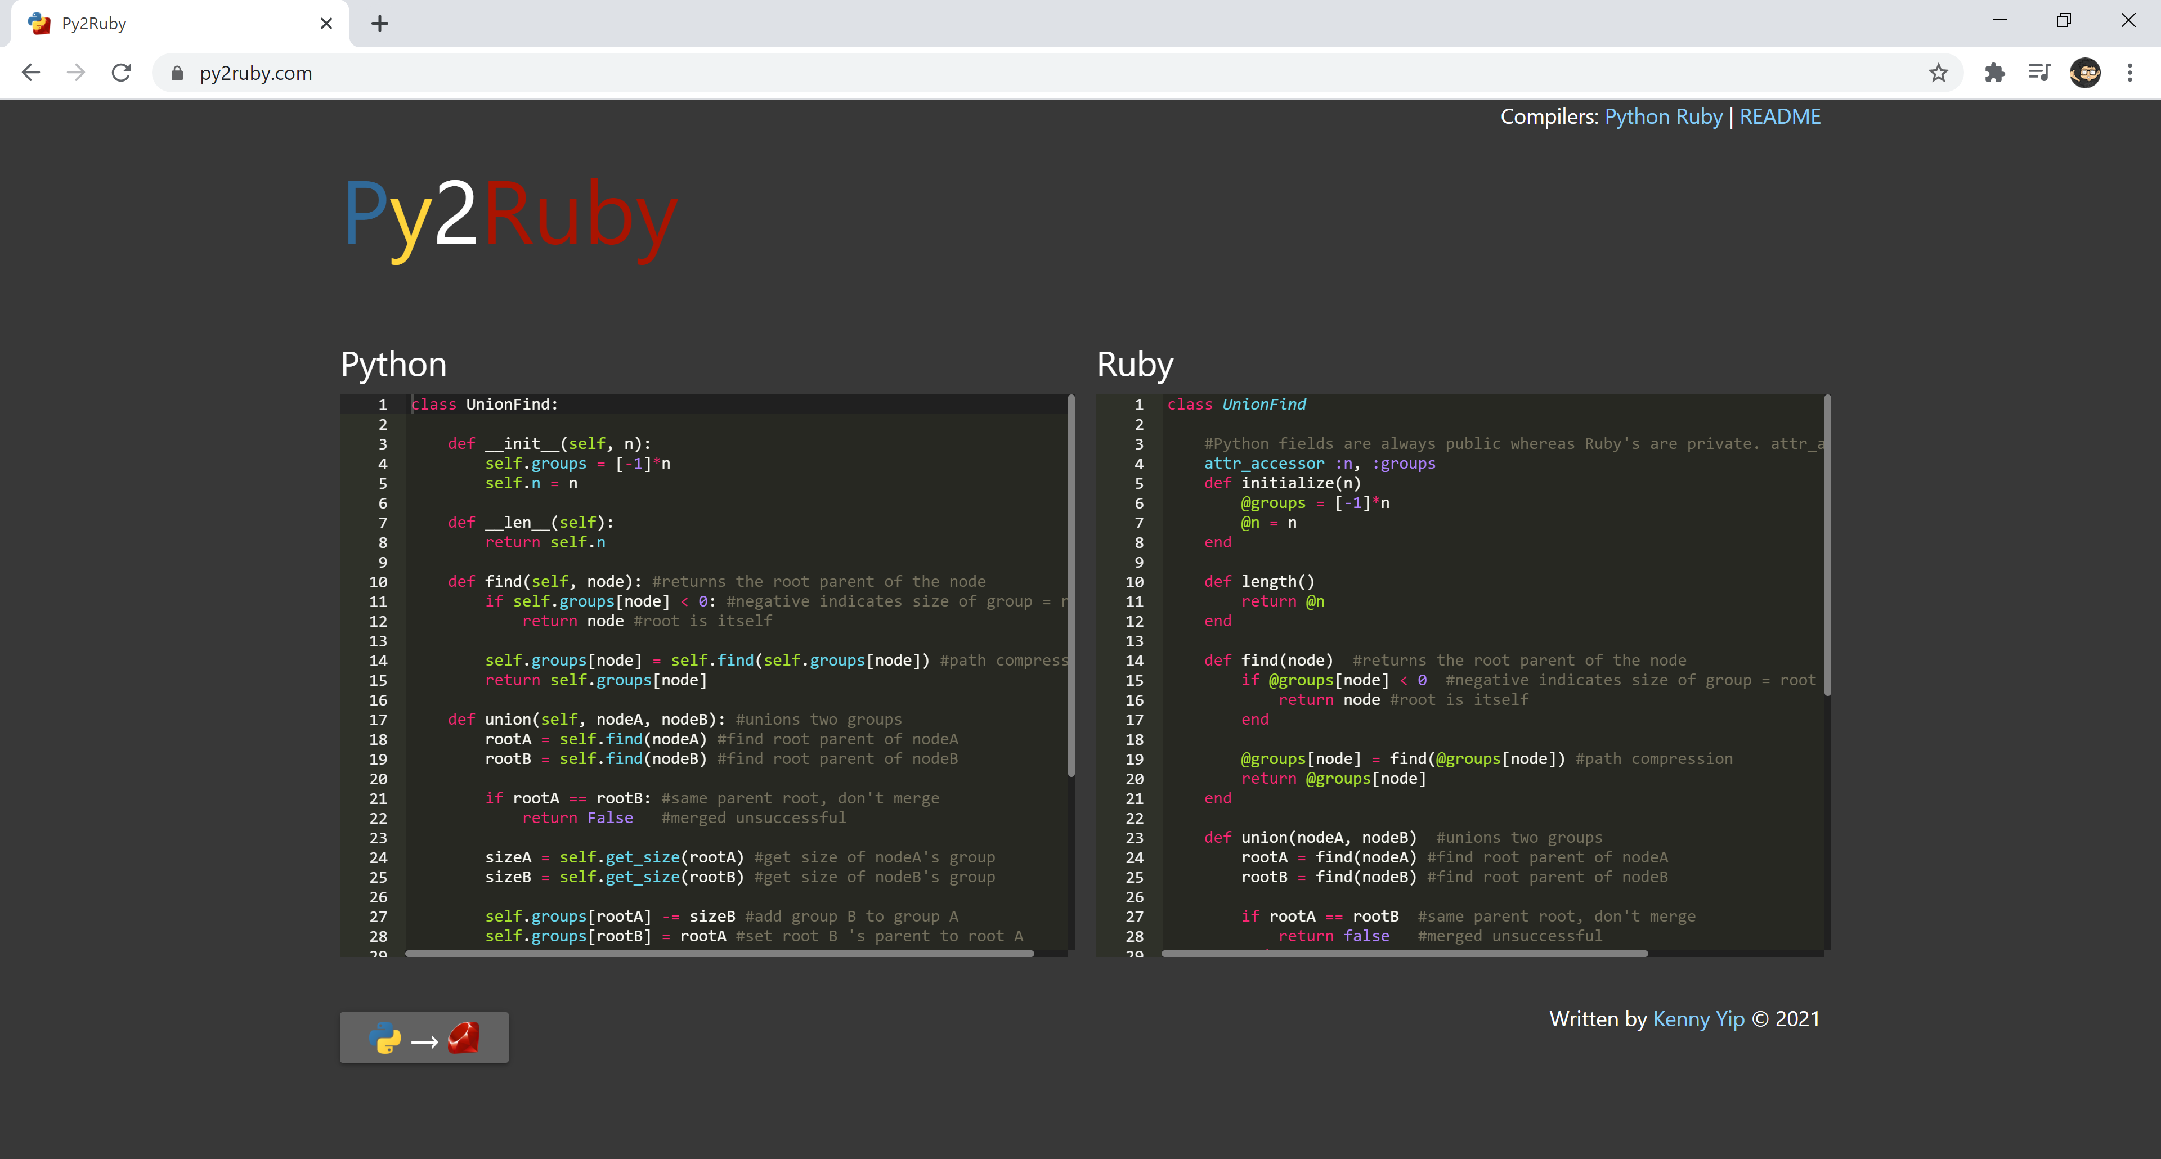Viewport: 2161px width, 1159px height.
Task: Click the 'Python' editor heading
Action: click(x=393, y=364)
